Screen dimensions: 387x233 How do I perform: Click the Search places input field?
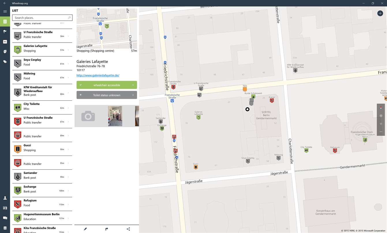click(42, 18)
